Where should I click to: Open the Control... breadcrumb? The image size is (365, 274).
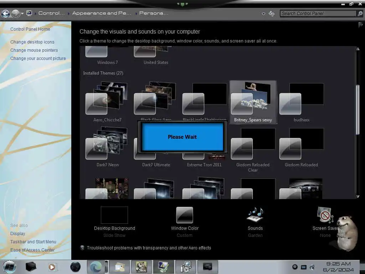[51, 13]
